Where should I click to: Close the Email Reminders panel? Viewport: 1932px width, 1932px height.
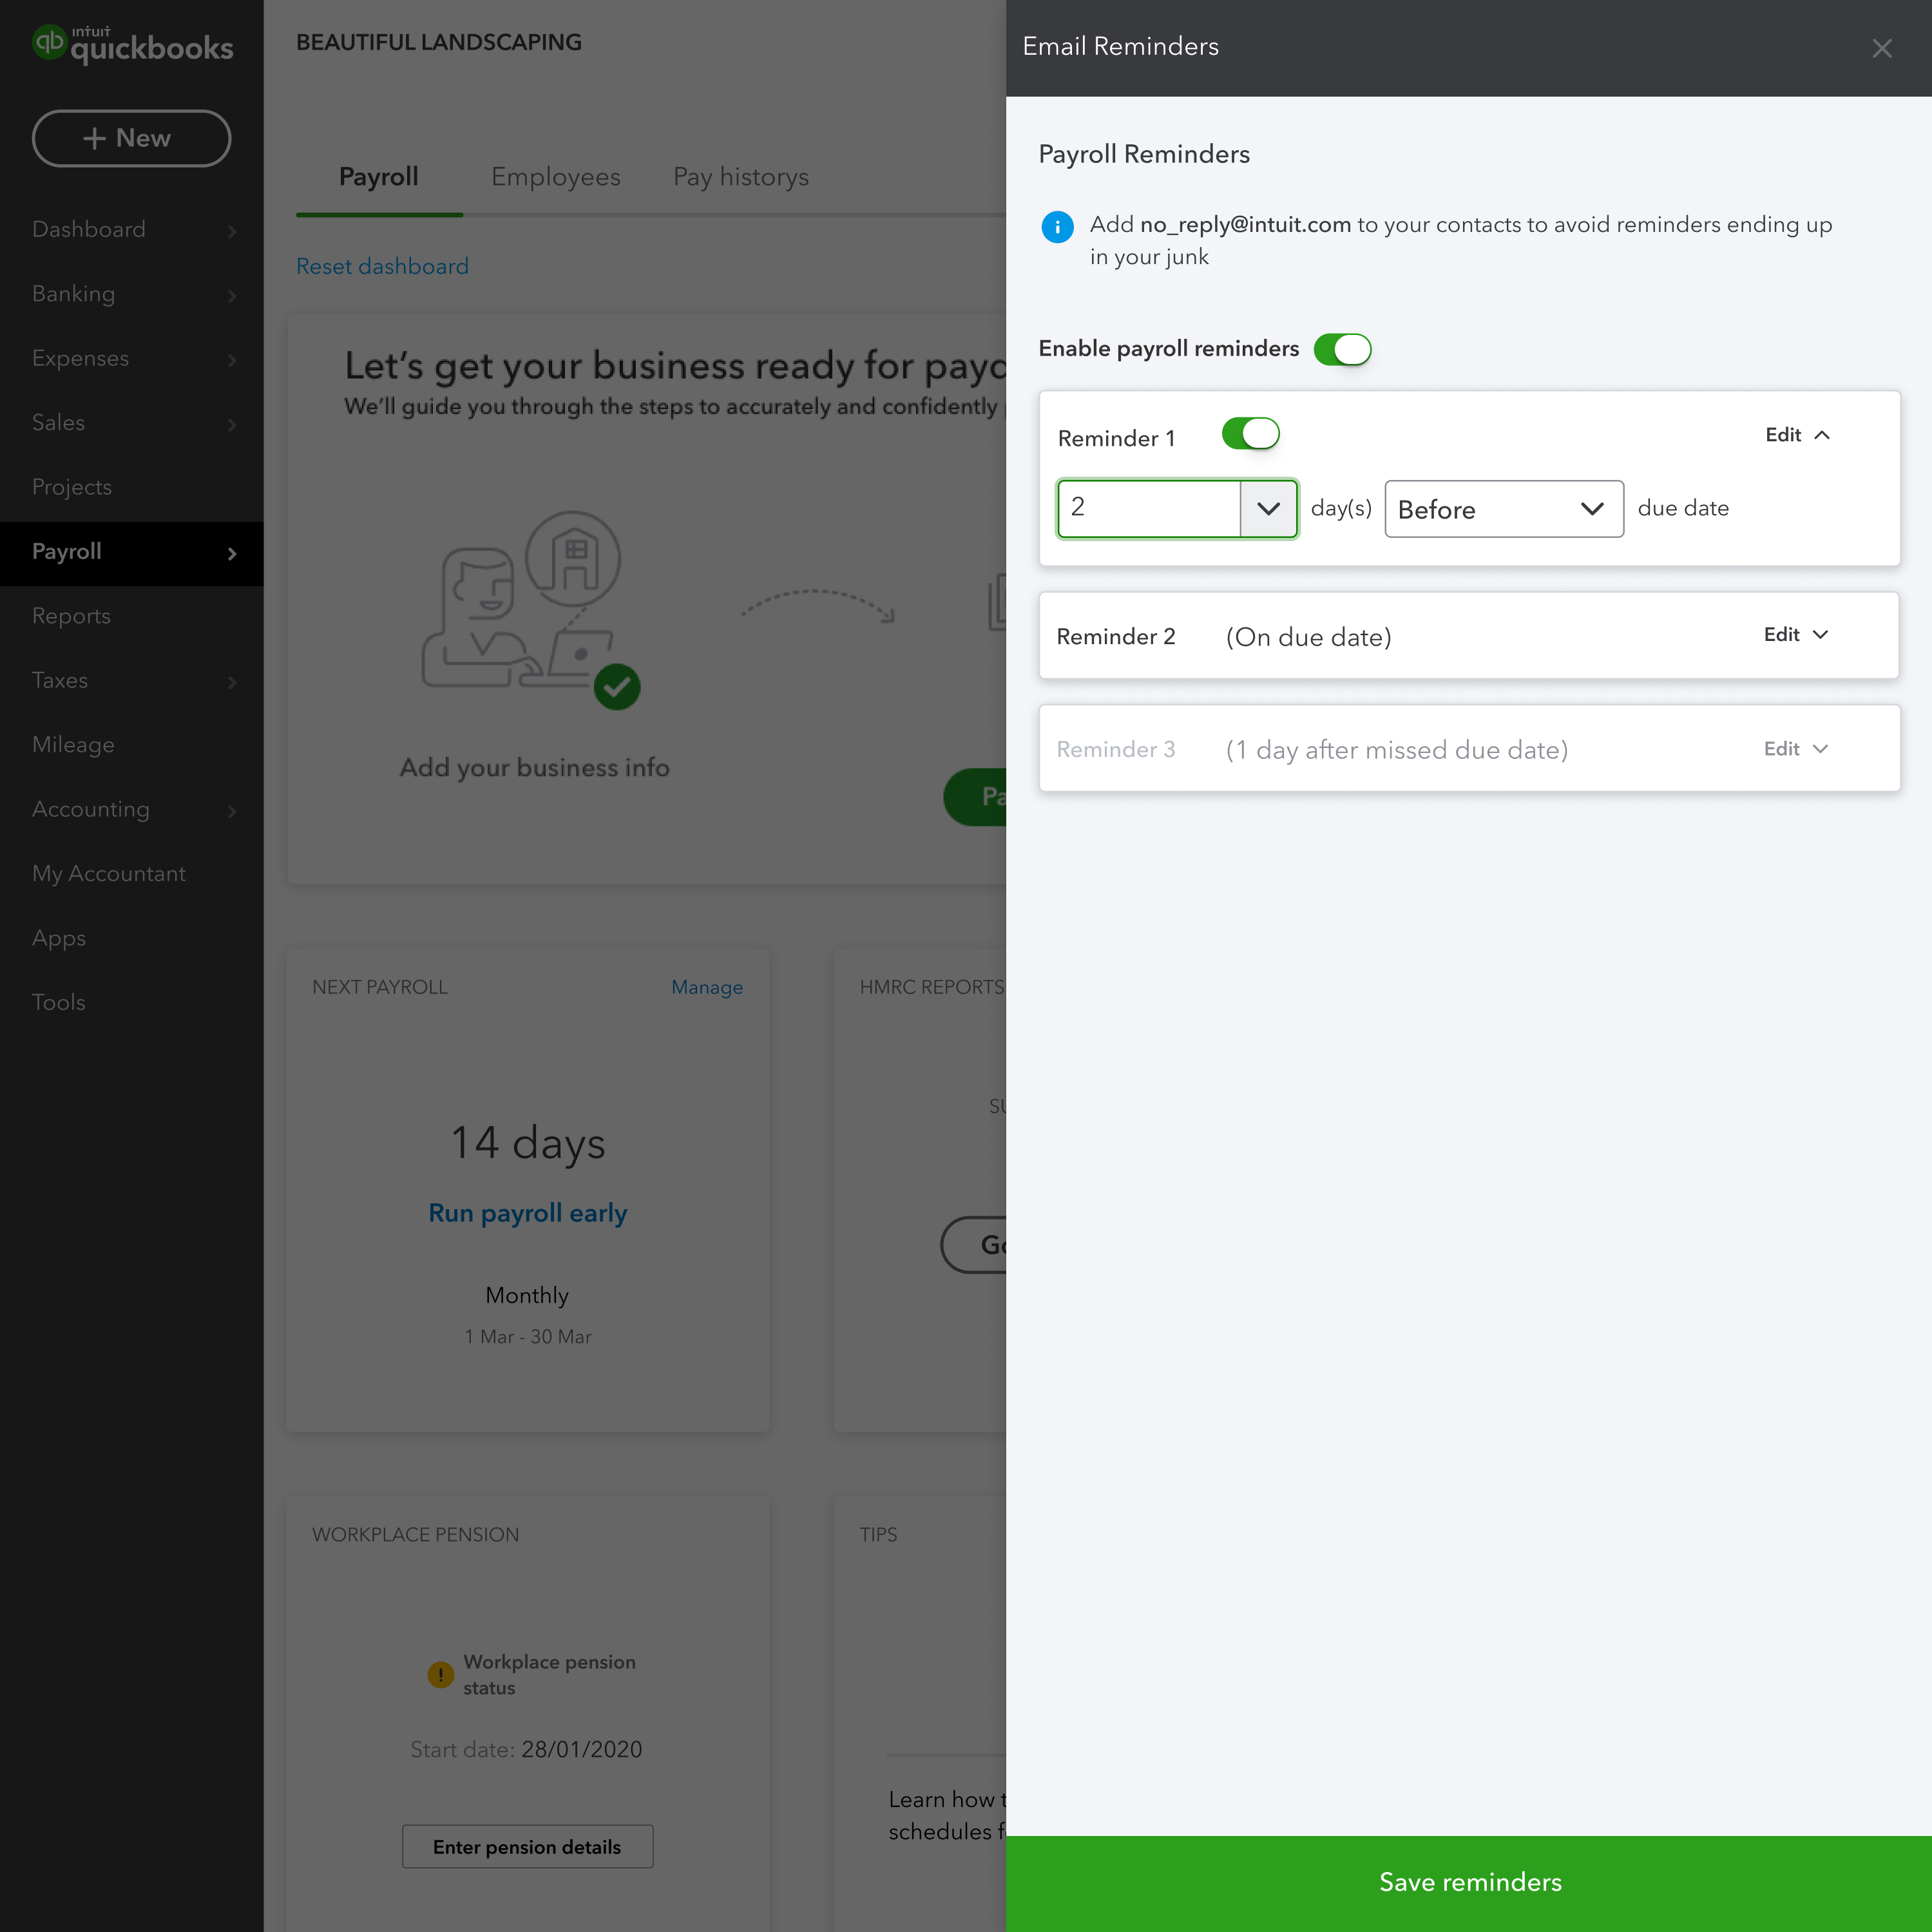point(1881,48)
